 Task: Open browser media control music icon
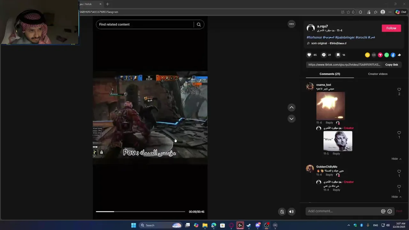point(368,12)
